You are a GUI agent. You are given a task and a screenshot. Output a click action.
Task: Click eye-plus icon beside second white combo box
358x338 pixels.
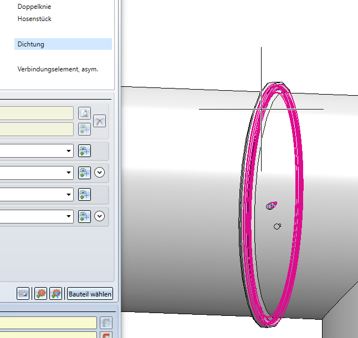click(x=84, y=173)
